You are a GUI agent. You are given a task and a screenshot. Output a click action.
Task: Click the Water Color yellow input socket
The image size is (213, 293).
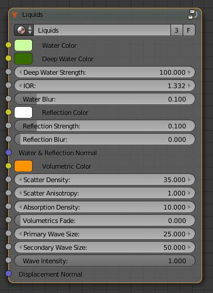8,45
